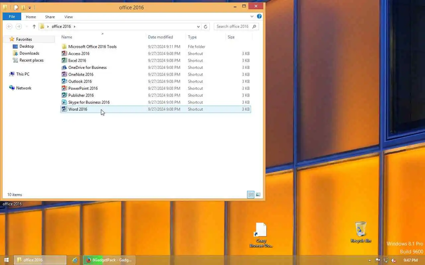Select the PowerPoint 2016 shortcut icon
The width and height of the screenshot is (425, 265).
pyautogui.click(x=64, y=88)
